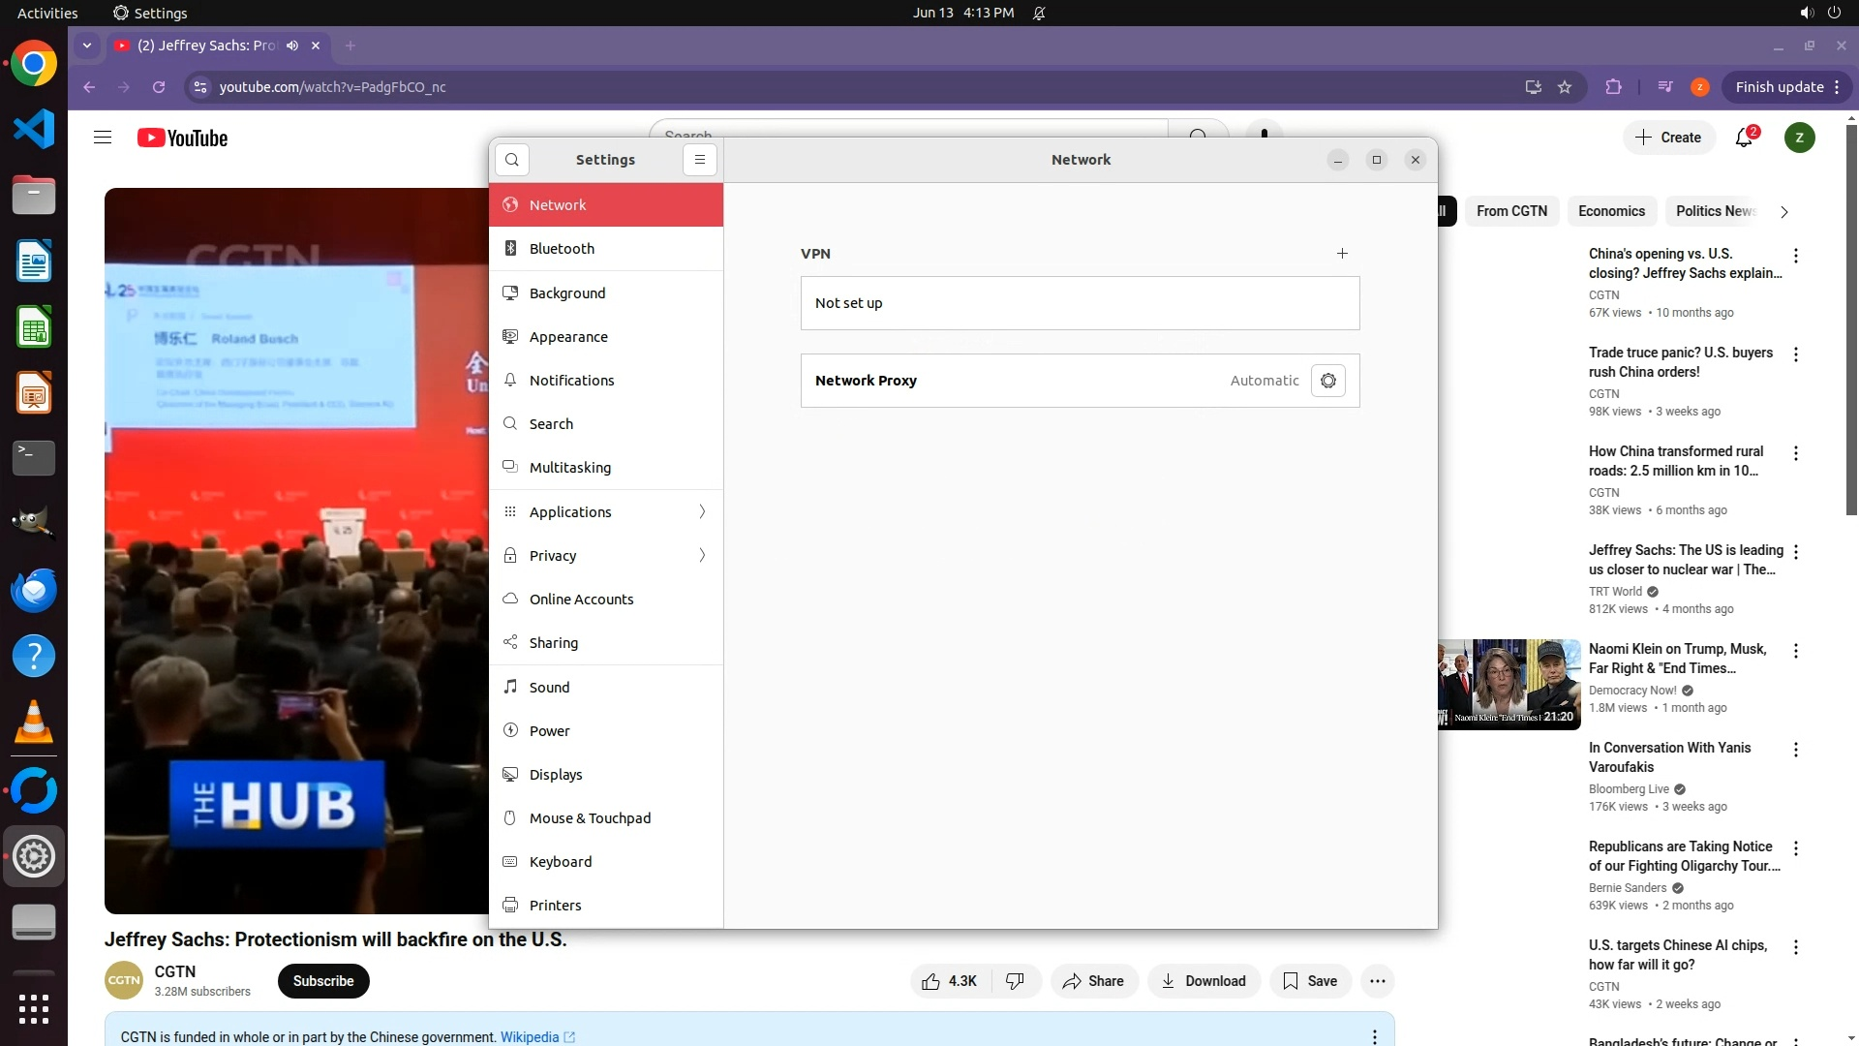
Task: Dislike the video with thumbs down
Action: [x=1015, y=981]
